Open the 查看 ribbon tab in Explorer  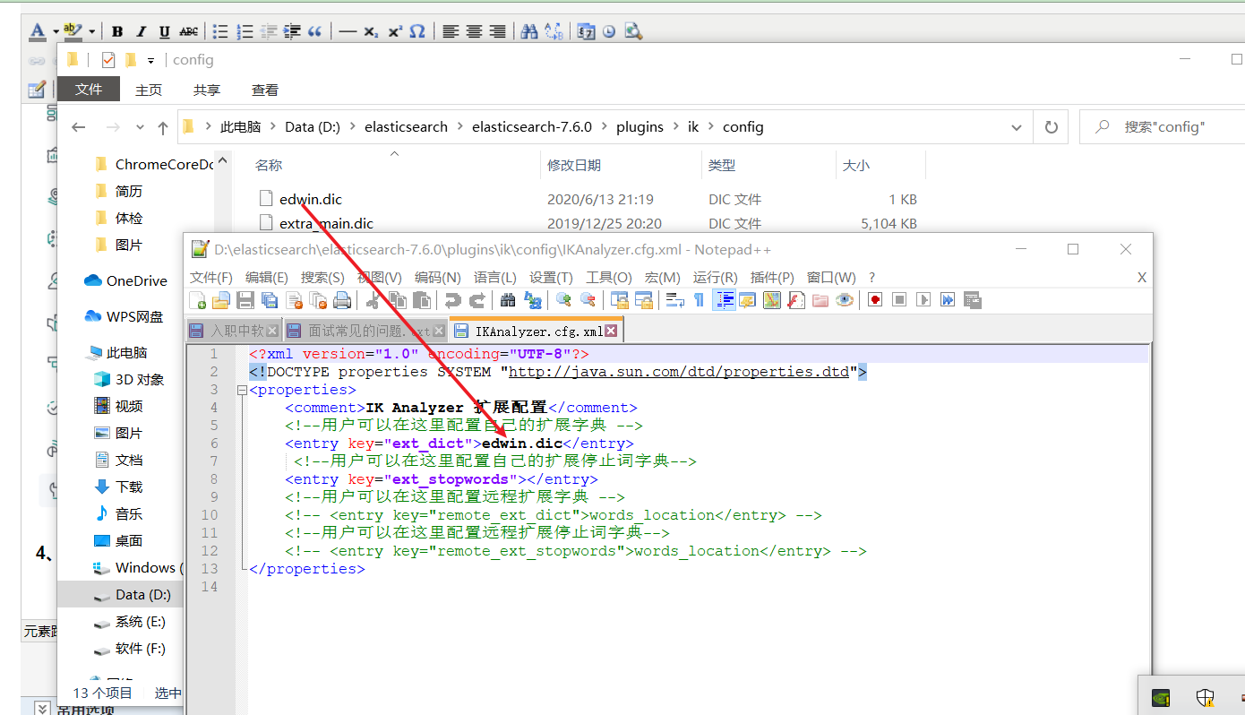[265, 90]
